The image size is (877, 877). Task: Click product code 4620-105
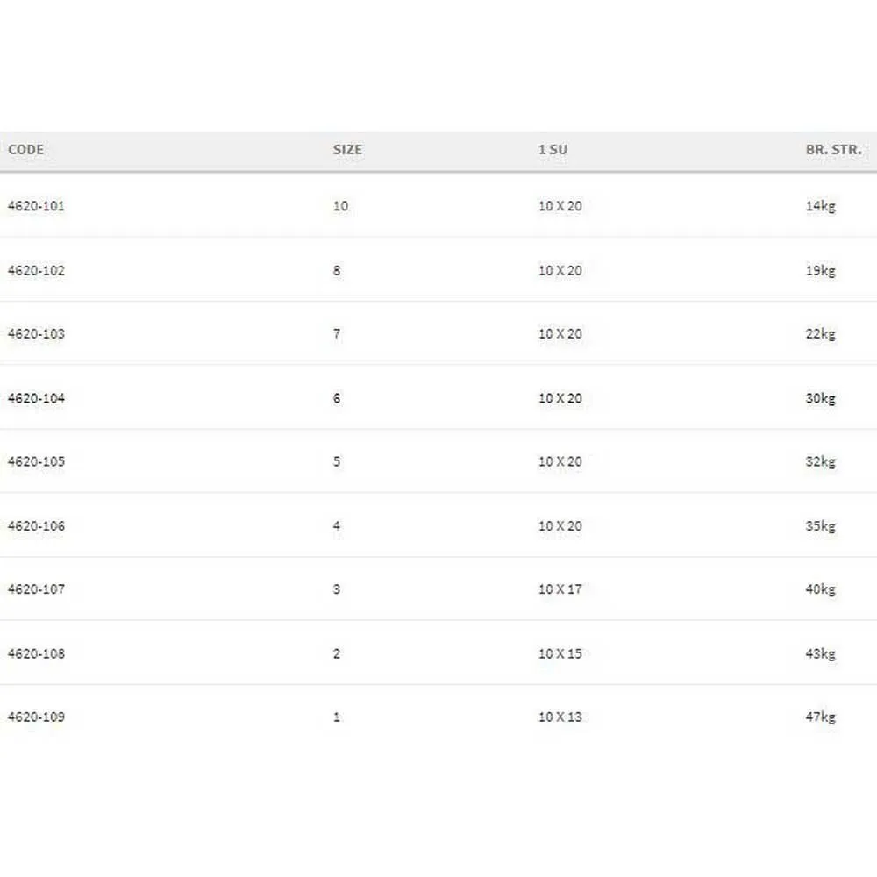point(36,462)
